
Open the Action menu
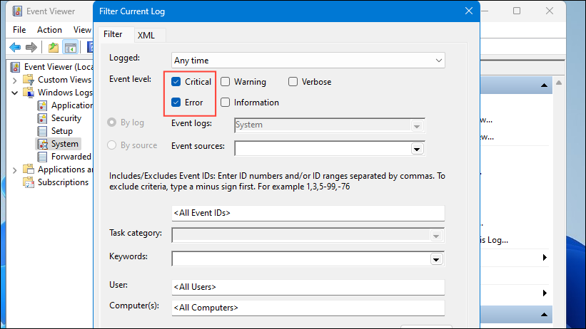pos(49,30)
